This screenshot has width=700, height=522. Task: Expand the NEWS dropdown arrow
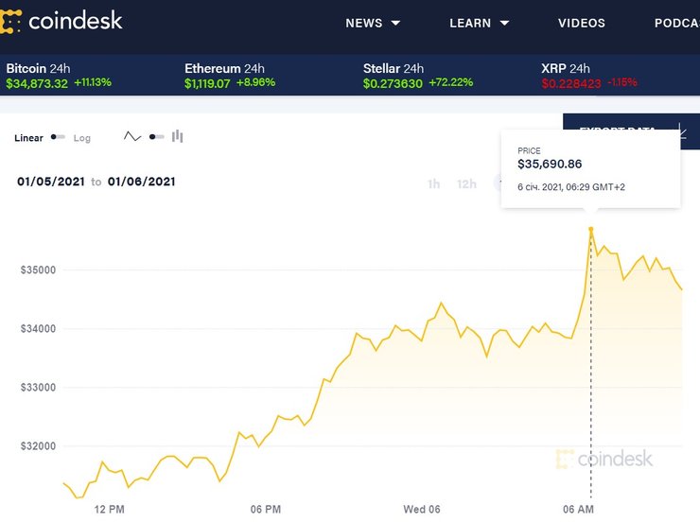click(396, 23)
